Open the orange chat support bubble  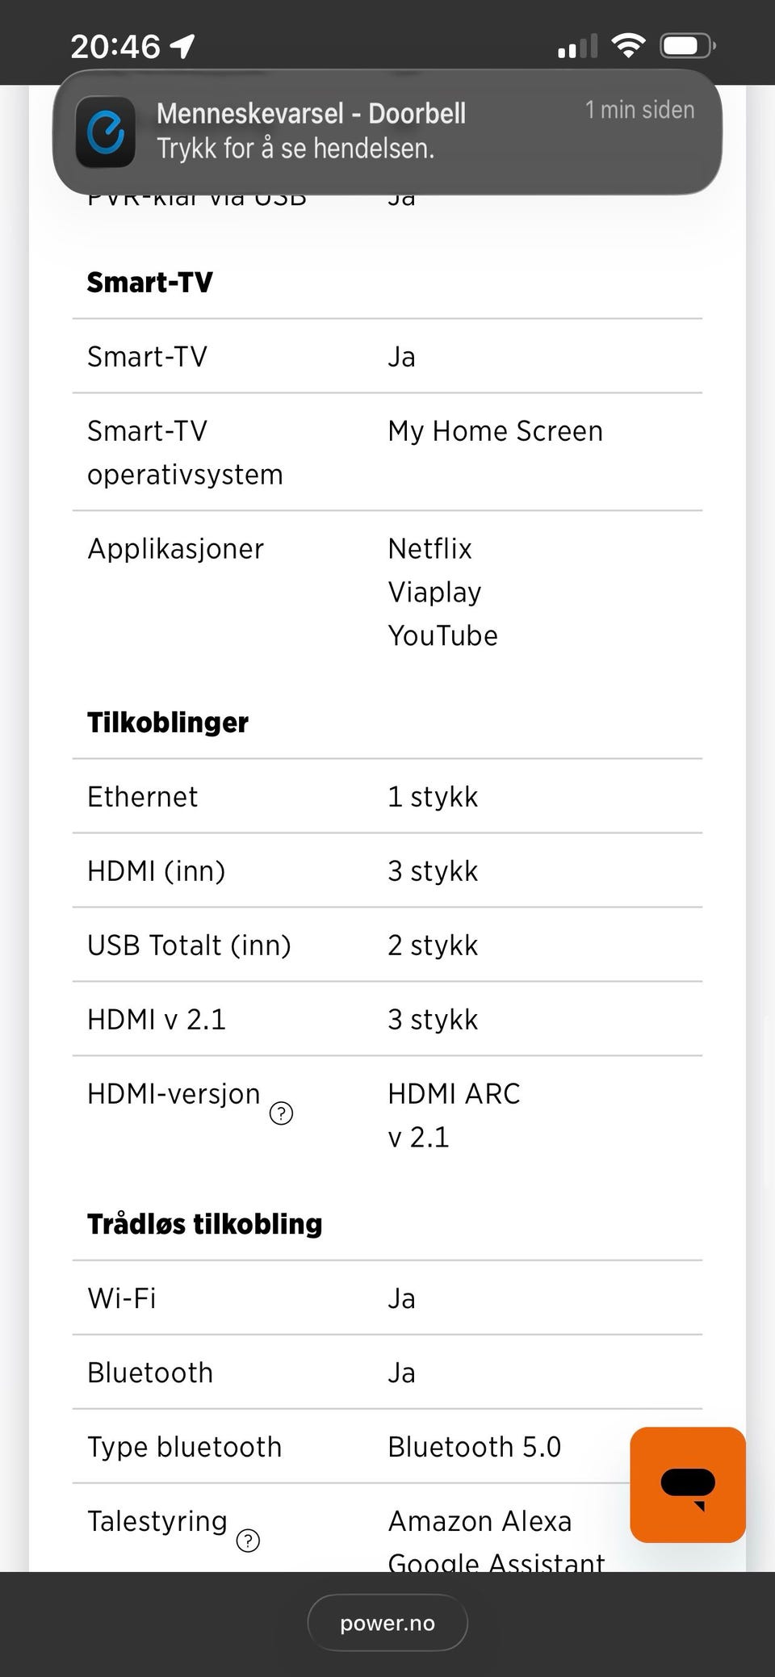click(x=687, y=1484)
